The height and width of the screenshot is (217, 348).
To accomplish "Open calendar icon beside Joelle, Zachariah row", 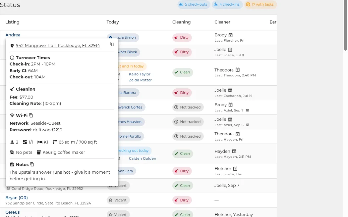I will coord(230,90).
